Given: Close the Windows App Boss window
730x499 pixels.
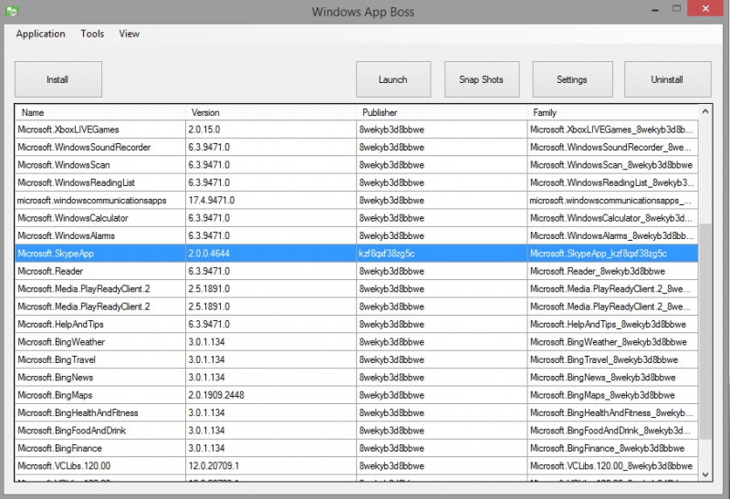Looking at the screenshot, I should click(x=705, y=8).
